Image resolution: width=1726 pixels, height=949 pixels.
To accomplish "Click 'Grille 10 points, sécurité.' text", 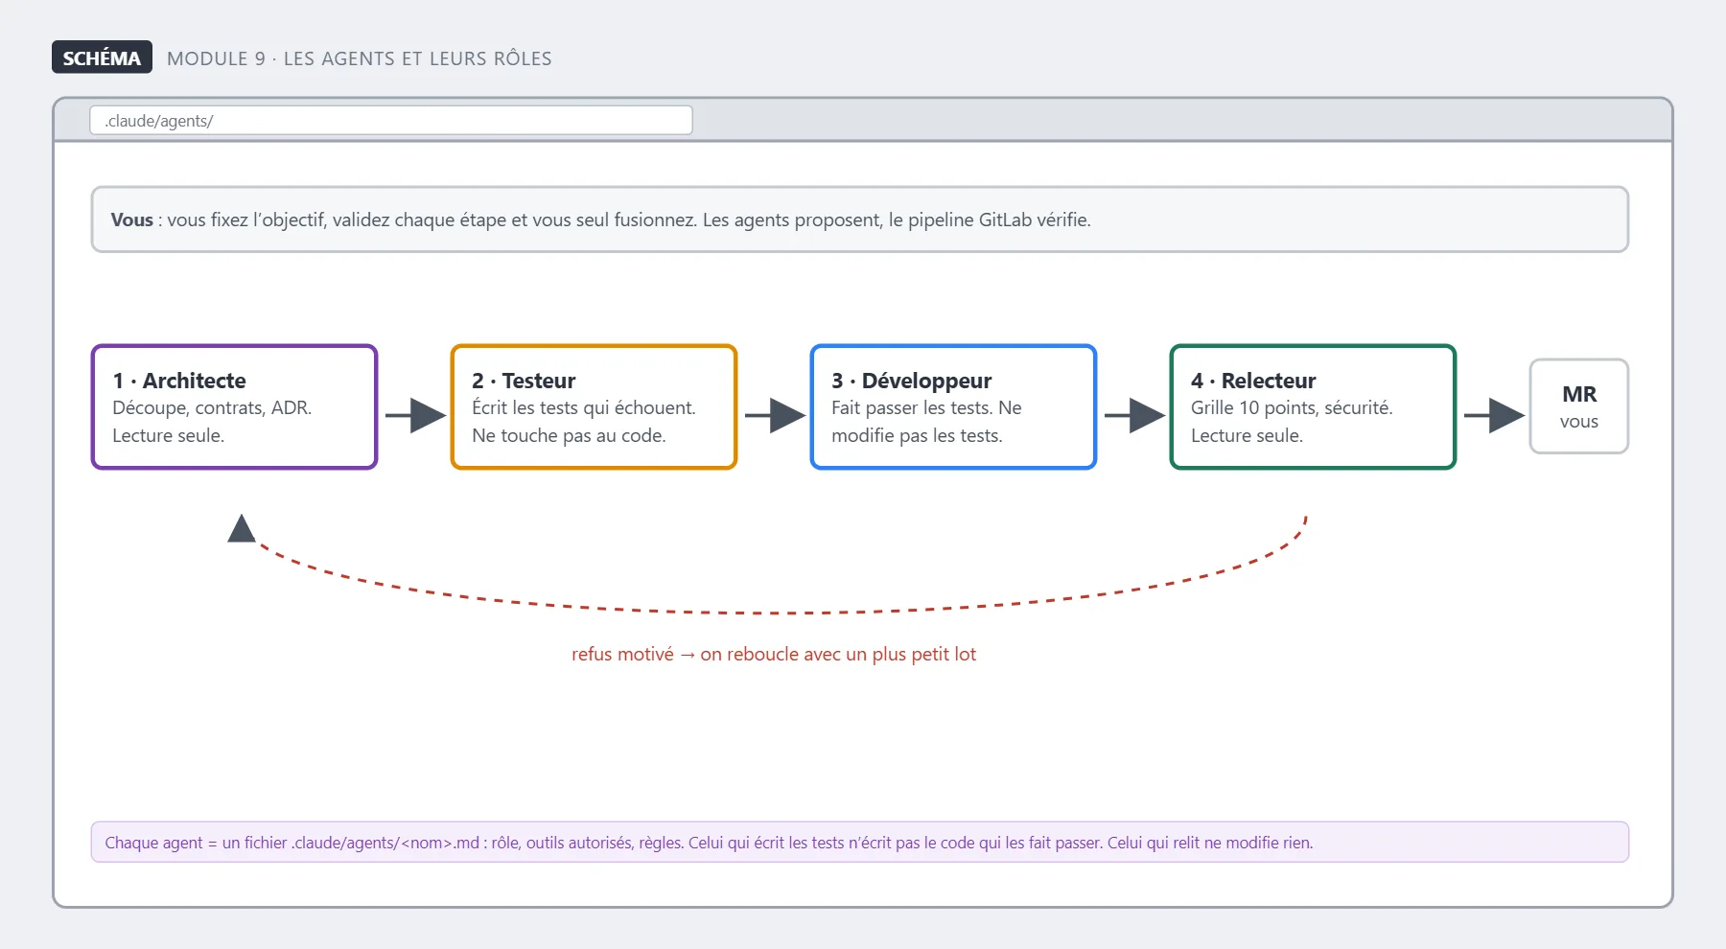I will [x=1292, y=407].
